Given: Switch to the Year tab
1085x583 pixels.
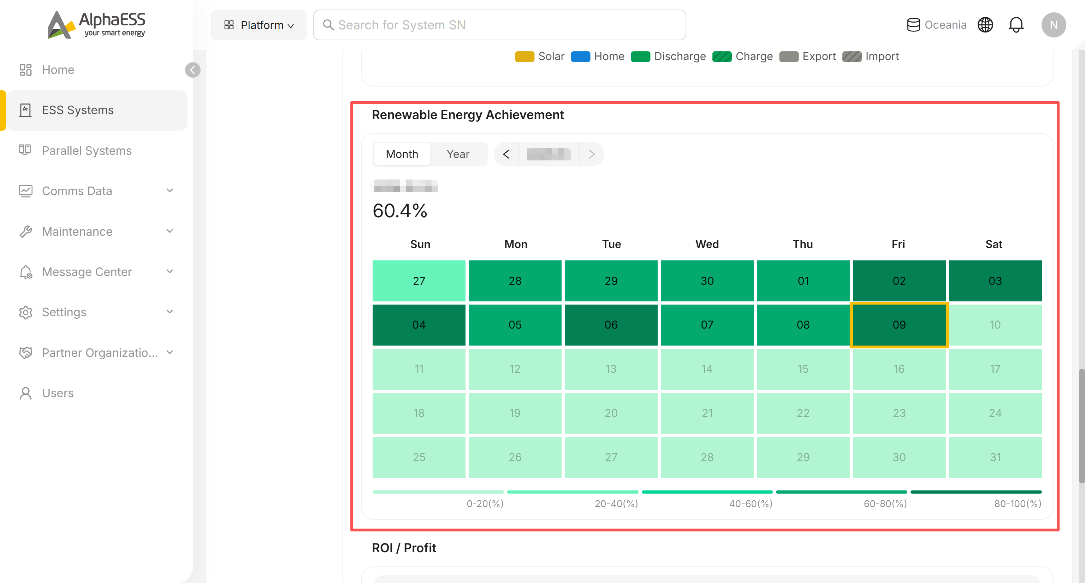Looking at the screenshot, I should (458, 154).
